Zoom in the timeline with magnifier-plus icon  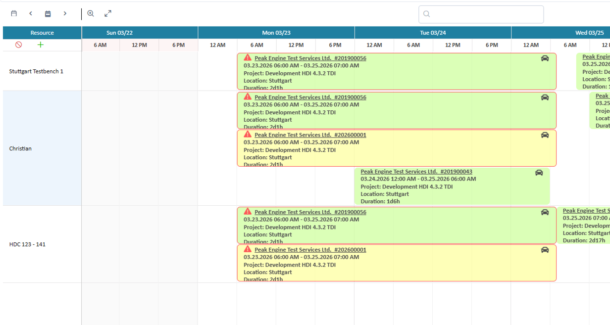tap(91, 13)
